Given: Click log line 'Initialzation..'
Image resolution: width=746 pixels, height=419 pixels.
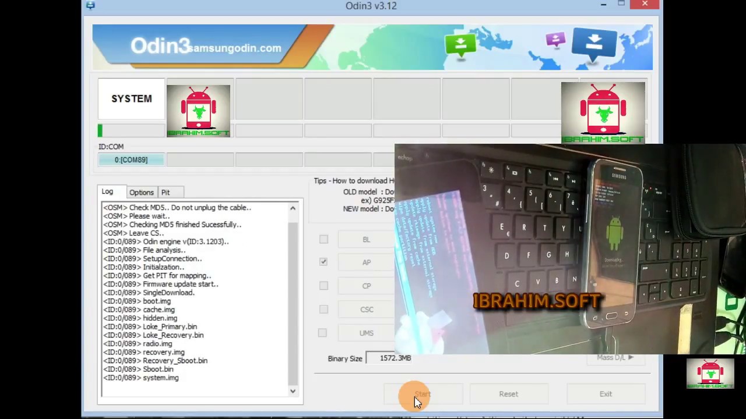Looking at the screenshot, I should (x=144, y=267).
